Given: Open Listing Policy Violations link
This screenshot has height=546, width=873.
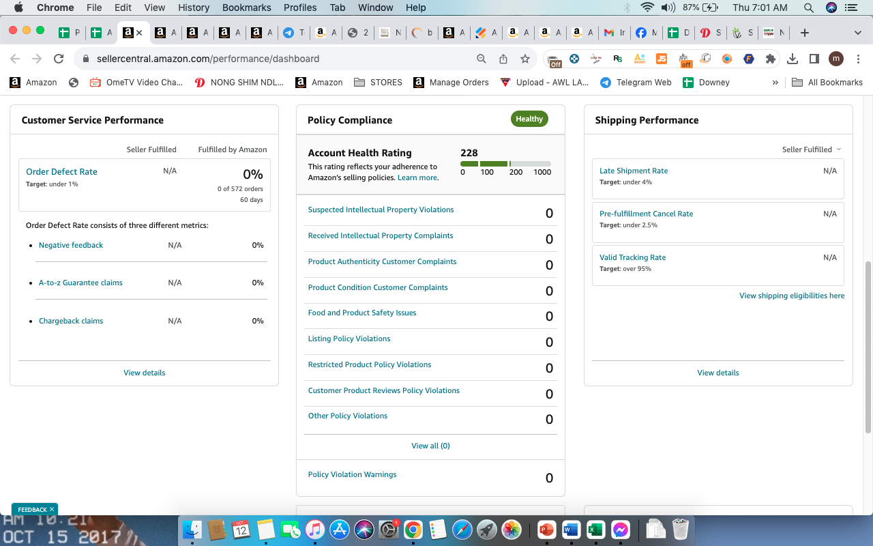Looking at the screenshot, I should click(349, 339).
